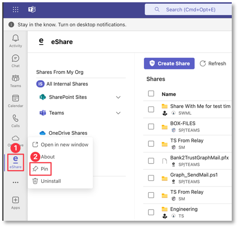Focus the Search (Cmd+Opt+E) field

pos(188,10)
